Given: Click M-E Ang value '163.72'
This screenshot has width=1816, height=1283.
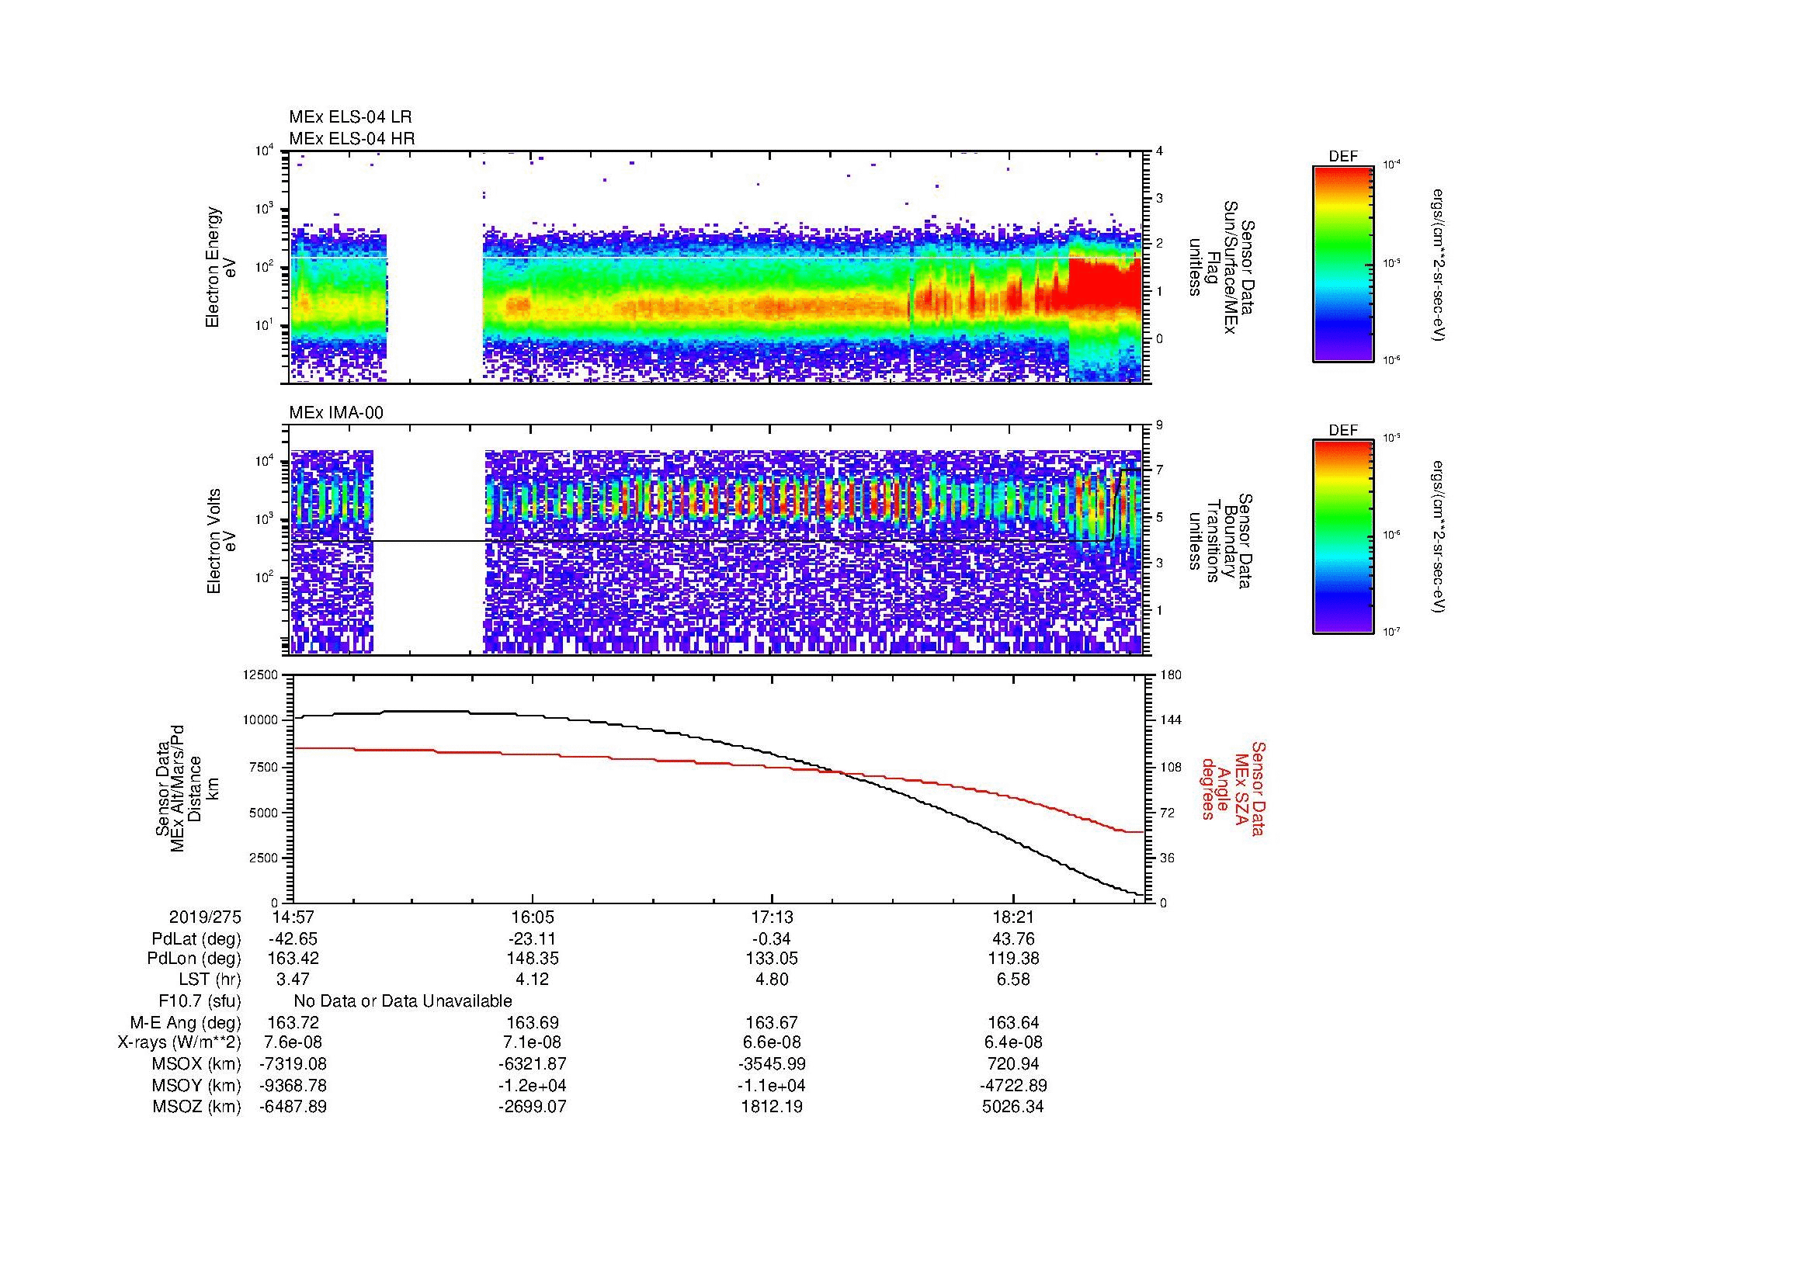Looking at the screenshot, I should (293, 1023).
